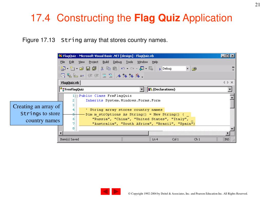The height and width of the screenshot is (197, 263).
Task: Collapse the Public Class FrmFlagQuiz outline
Action: [x=77, y=96]
